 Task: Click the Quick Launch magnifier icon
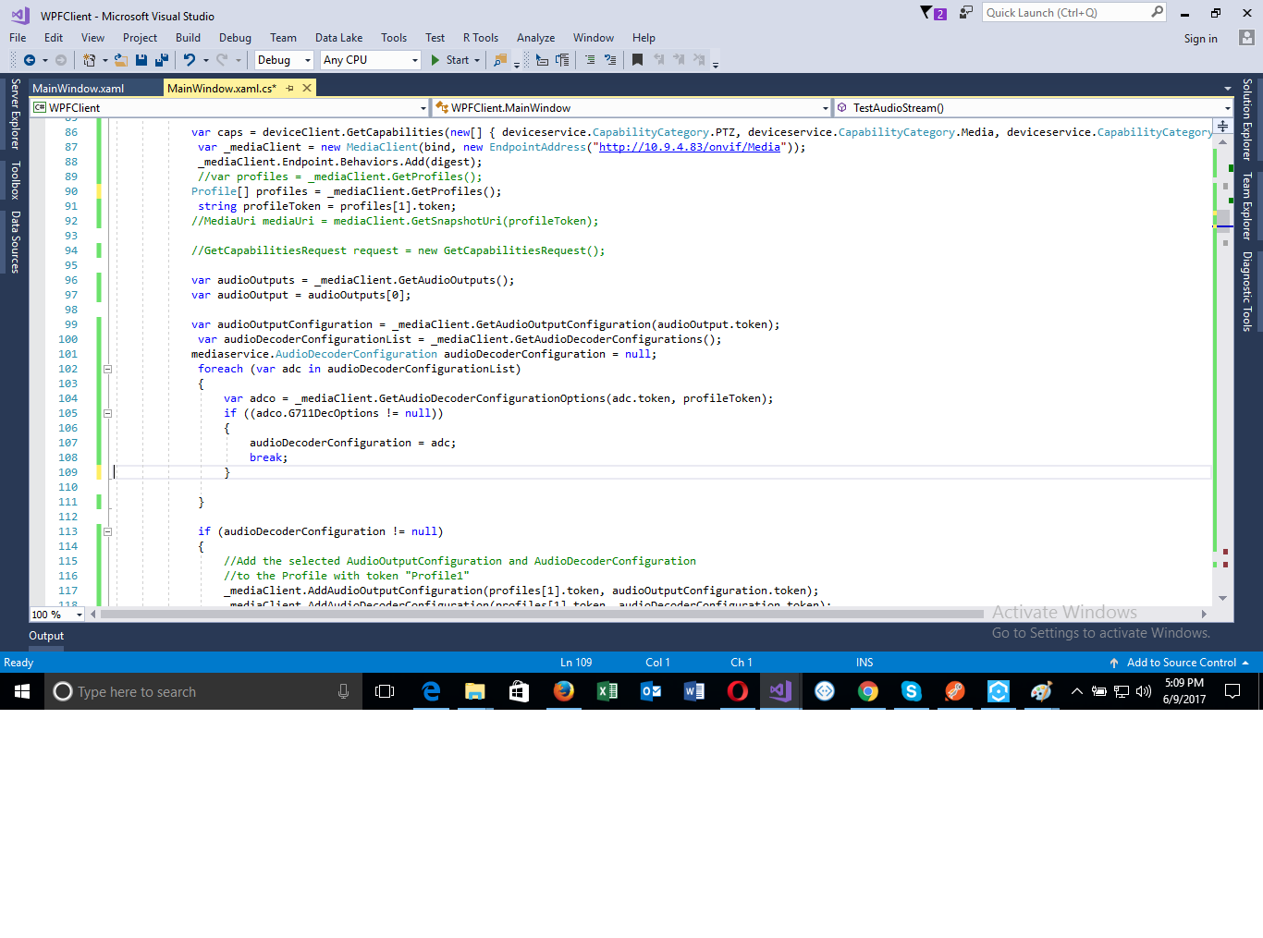(1157, 12)
